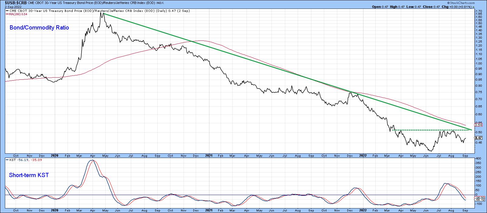487x213 pixels.
Task: Click the KST indicator's highest peak
Action: tap(93, 160)
